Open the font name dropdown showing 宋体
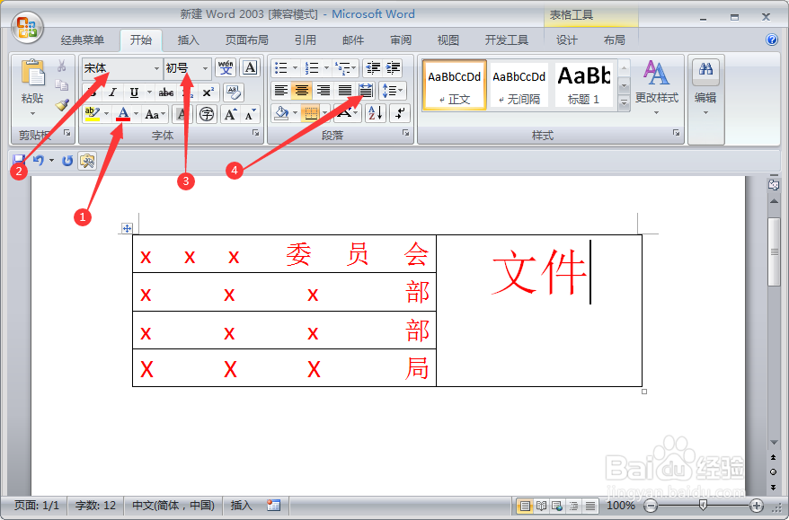This screenshot has height=520, width=789. (x=117, y=69)
